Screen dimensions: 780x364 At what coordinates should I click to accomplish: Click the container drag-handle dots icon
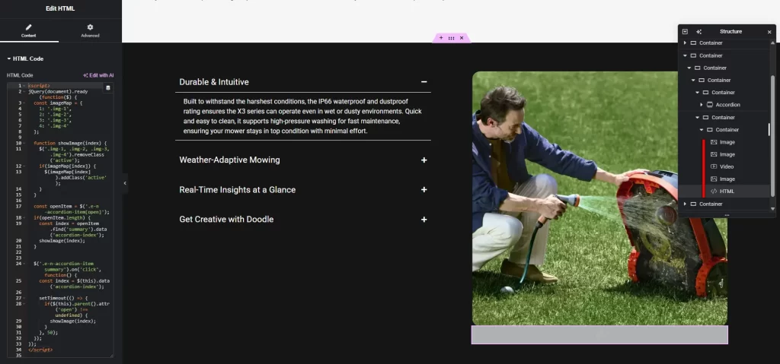click(x=451, y=38)
